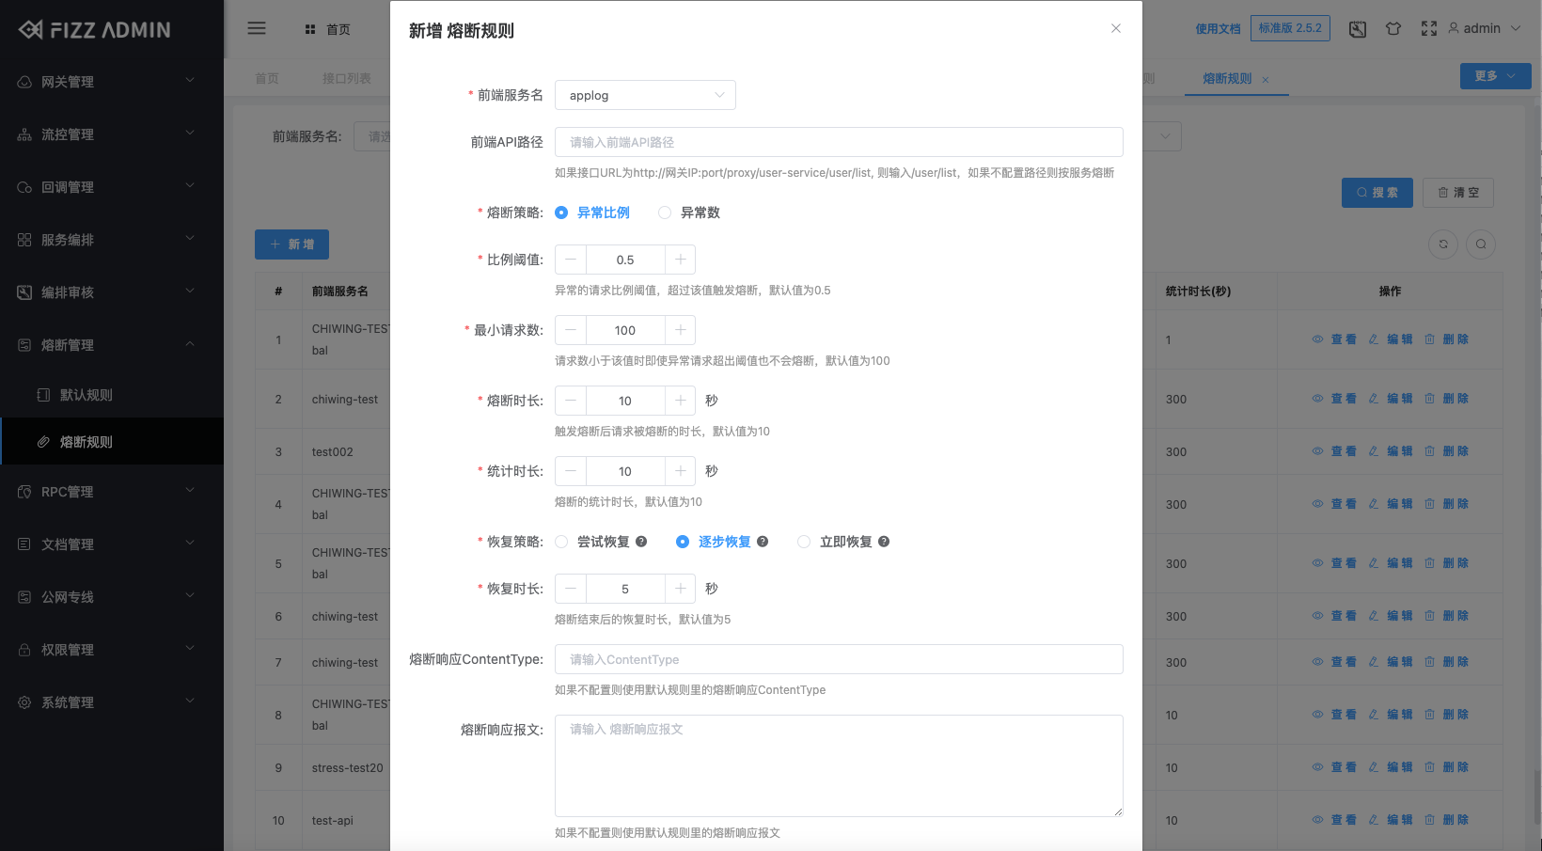The height and width of the screenshot is (851, 1542).
Task: Open help icon next to 逐步恢复
Action: 763,542
